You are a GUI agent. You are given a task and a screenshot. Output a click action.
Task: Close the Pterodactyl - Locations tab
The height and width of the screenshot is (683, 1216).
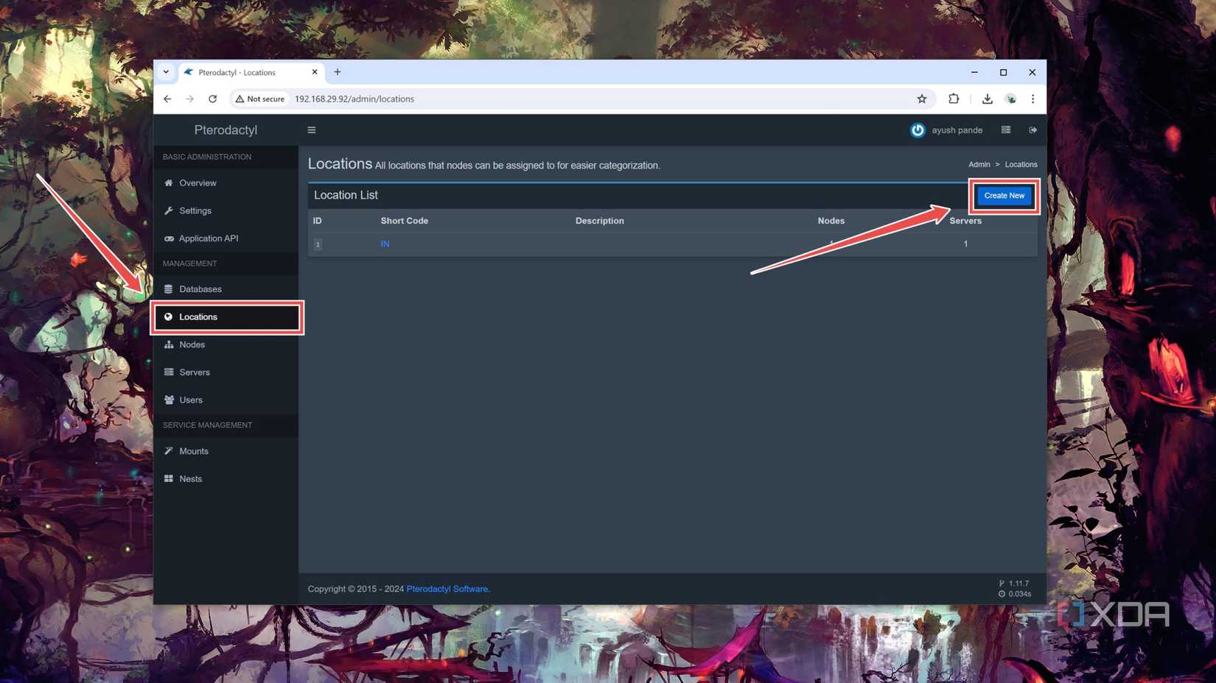click(x=315, y=72)
